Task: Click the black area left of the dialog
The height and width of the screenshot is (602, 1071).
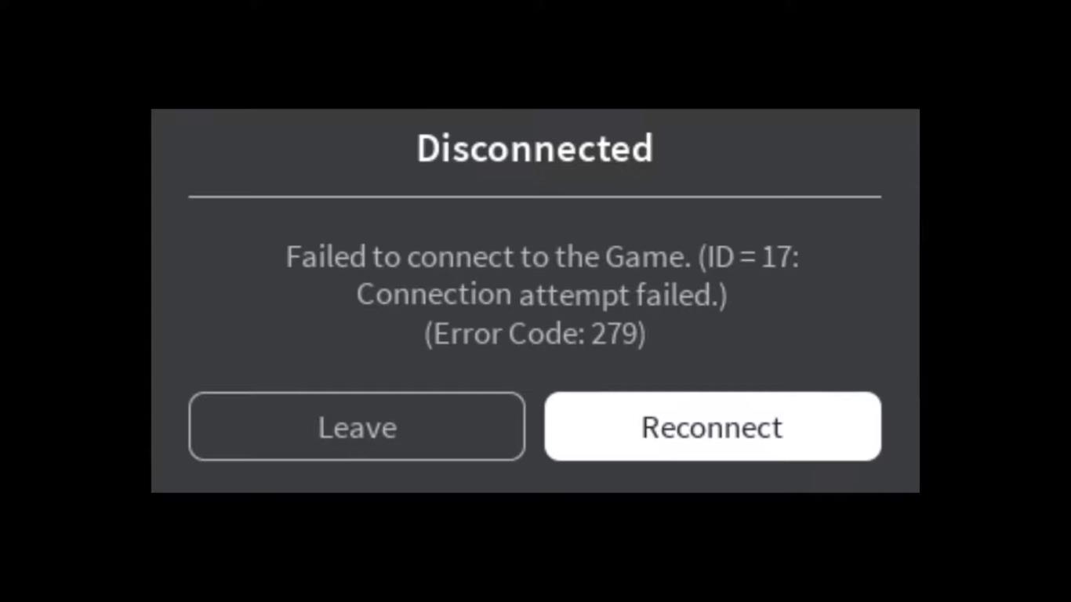Action: [75, 301]
